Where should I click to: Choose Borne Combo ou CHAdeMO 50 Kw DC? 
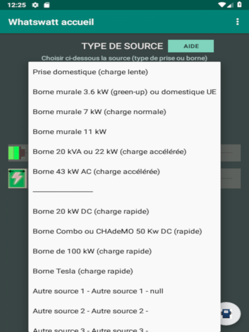[124, 231]
